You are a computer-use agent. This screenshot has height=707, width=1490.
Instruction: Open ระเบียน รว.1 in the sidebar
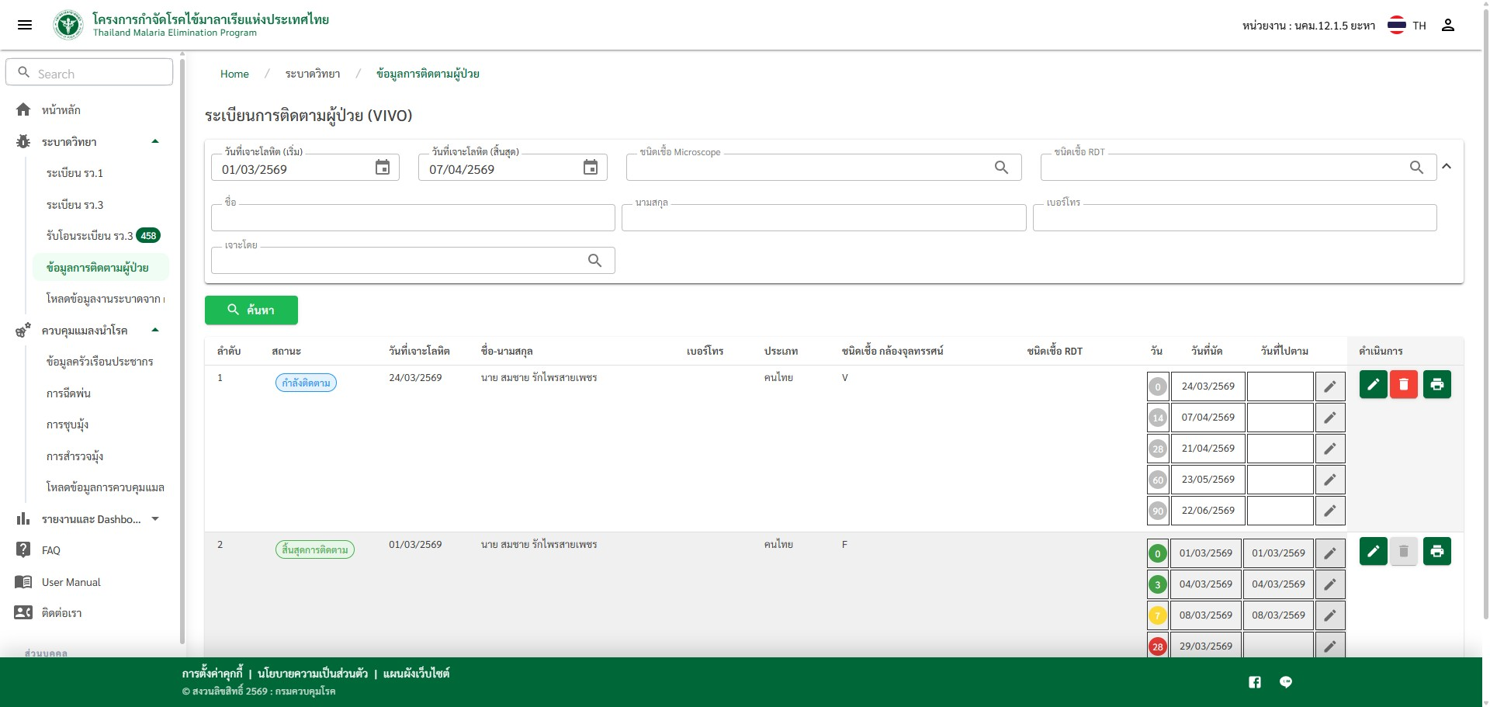(74, 173)
